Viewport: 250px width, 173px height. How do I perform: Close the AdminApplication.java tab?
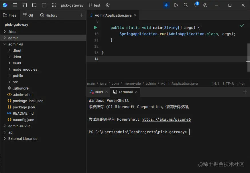point(135,15)
